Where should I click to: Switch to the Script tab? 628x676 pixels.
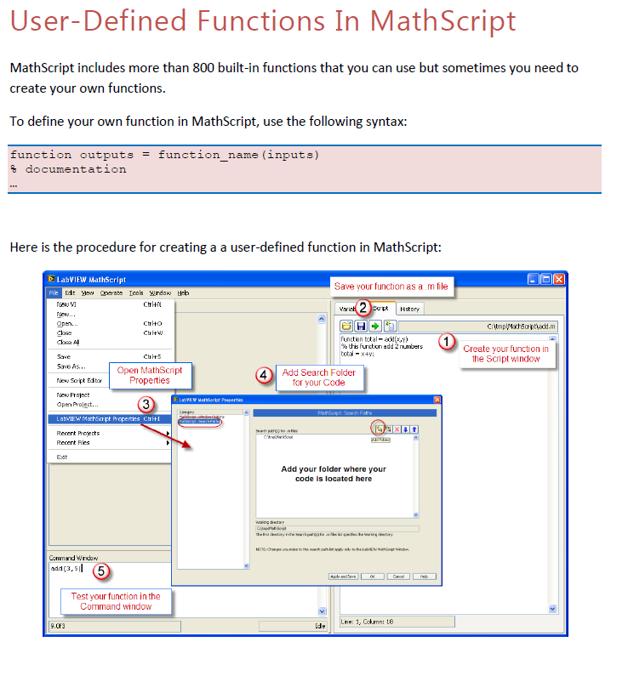(x=381, y=308)
